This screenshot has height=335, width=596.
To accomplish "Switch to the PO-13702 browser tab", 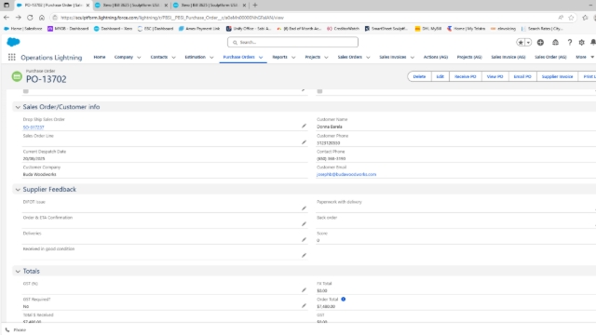I will (53, 6).
